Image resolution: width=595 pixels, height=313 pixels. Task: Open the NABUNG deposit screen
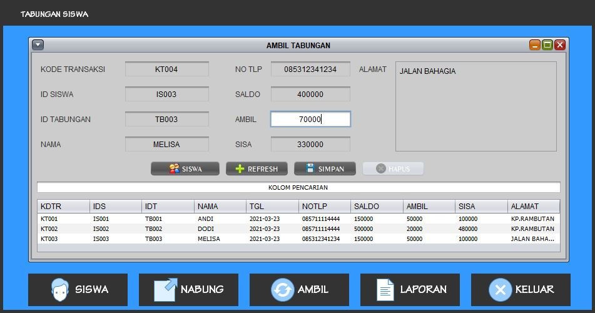tap(188, 289)
